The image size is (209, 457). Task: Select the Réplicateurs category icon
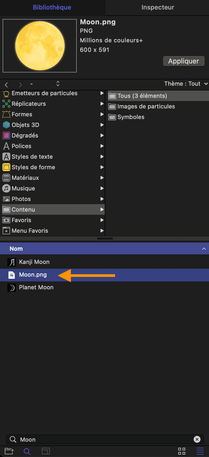tap(6, 104)
